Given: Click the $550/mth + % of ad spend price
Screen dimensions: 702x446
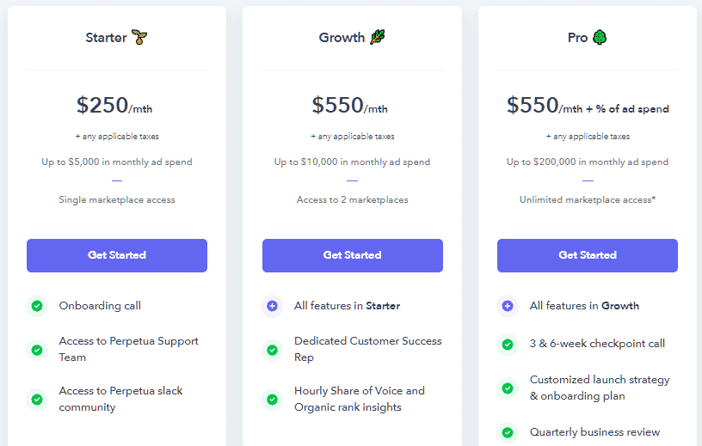Looking at the screenshot, I should tap(588, 106).
